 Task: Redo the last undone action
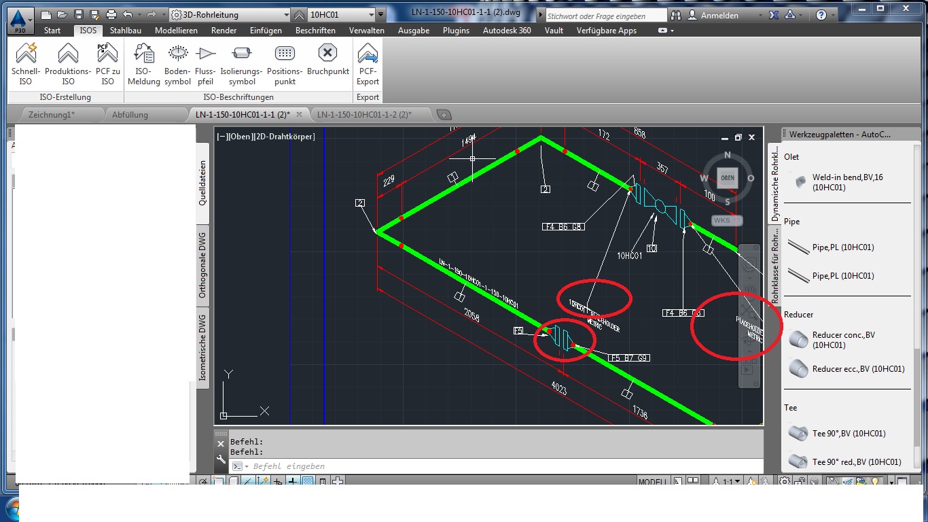152,14
